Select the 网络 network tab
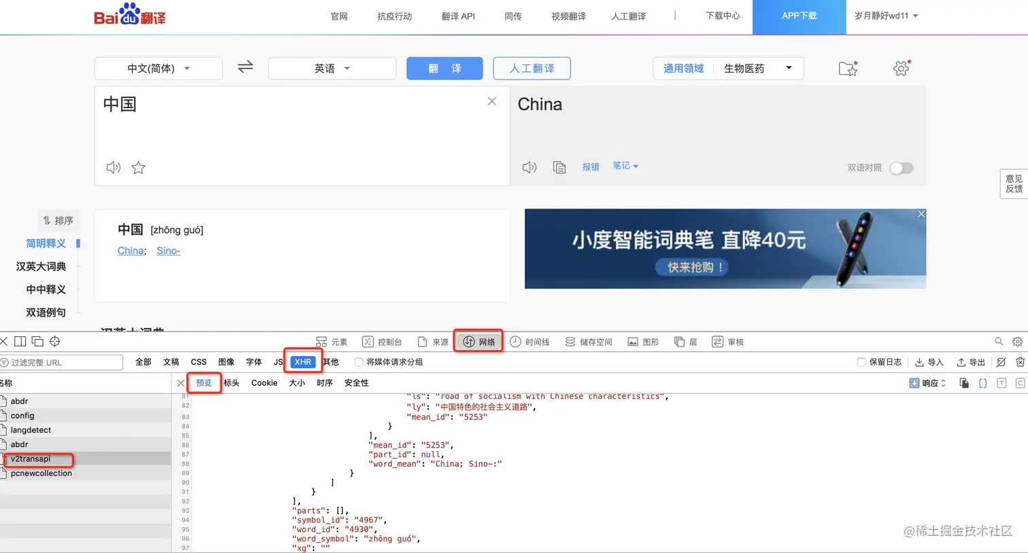1028x553 pixels. (479, 342)
